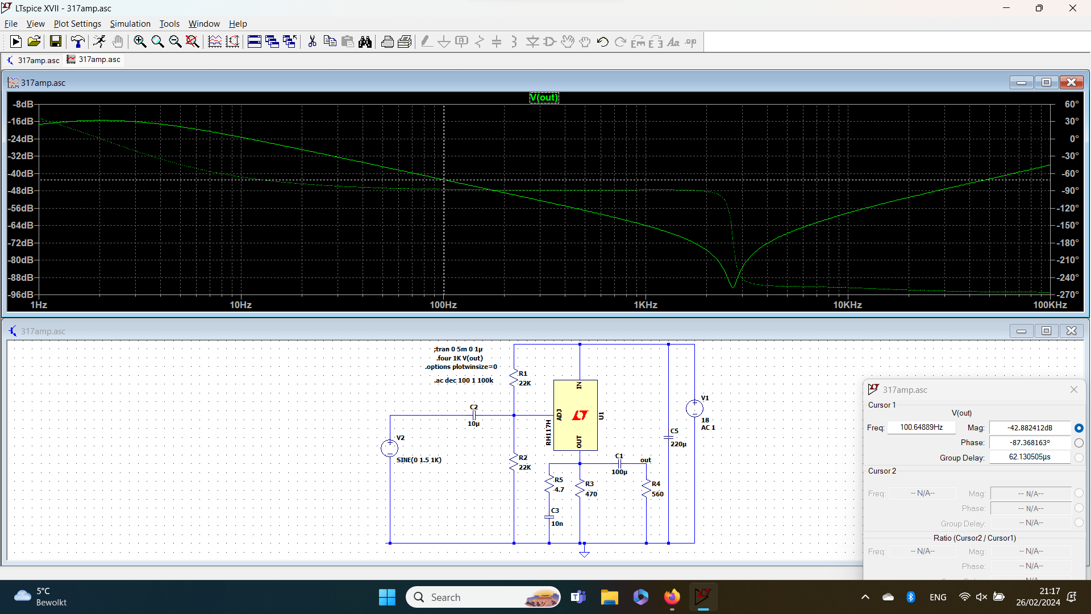Screen dimensions: 1091x614
Task: Click the SINE(0 1.5 1K) source text
Action: 419,460
